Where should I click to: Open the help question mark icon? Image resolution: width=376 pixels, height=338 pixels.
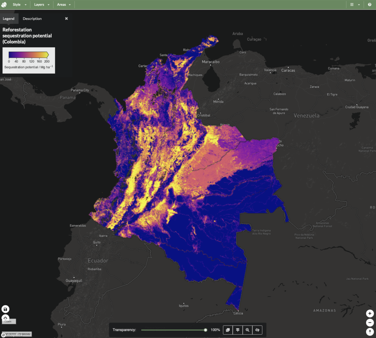(370, 5)
